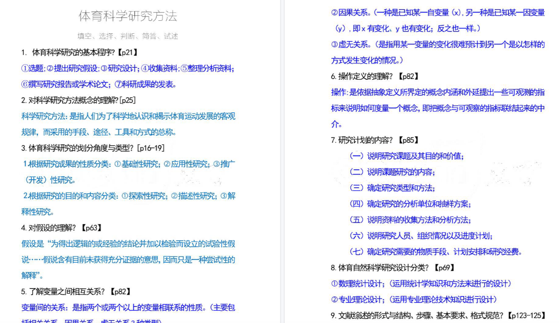Screen dimensions: 559x323
Task: Click question 6 操作定义的理解
Action: pyautogui.click(x=375, y=76)
